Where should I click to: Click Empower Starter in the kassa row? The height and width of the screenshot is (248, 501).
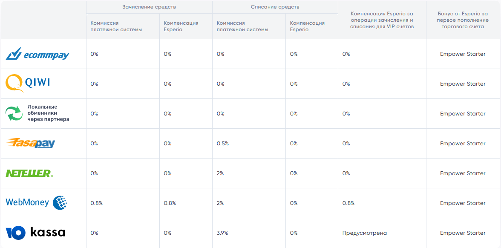click(463, 233)
